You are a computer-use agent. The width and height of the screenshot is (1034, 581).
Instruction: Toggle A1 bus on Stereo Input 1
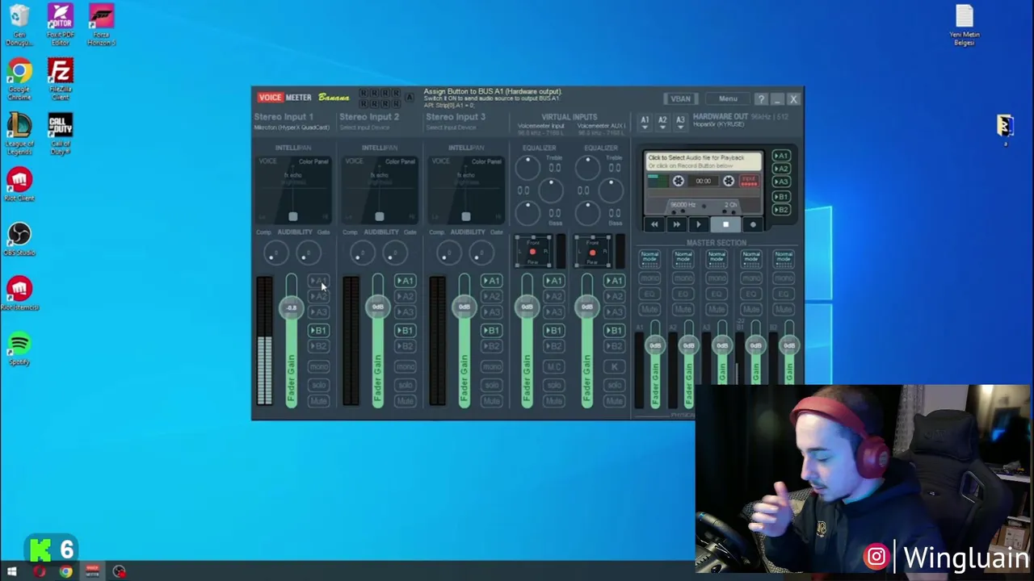(x=318, y=281)
